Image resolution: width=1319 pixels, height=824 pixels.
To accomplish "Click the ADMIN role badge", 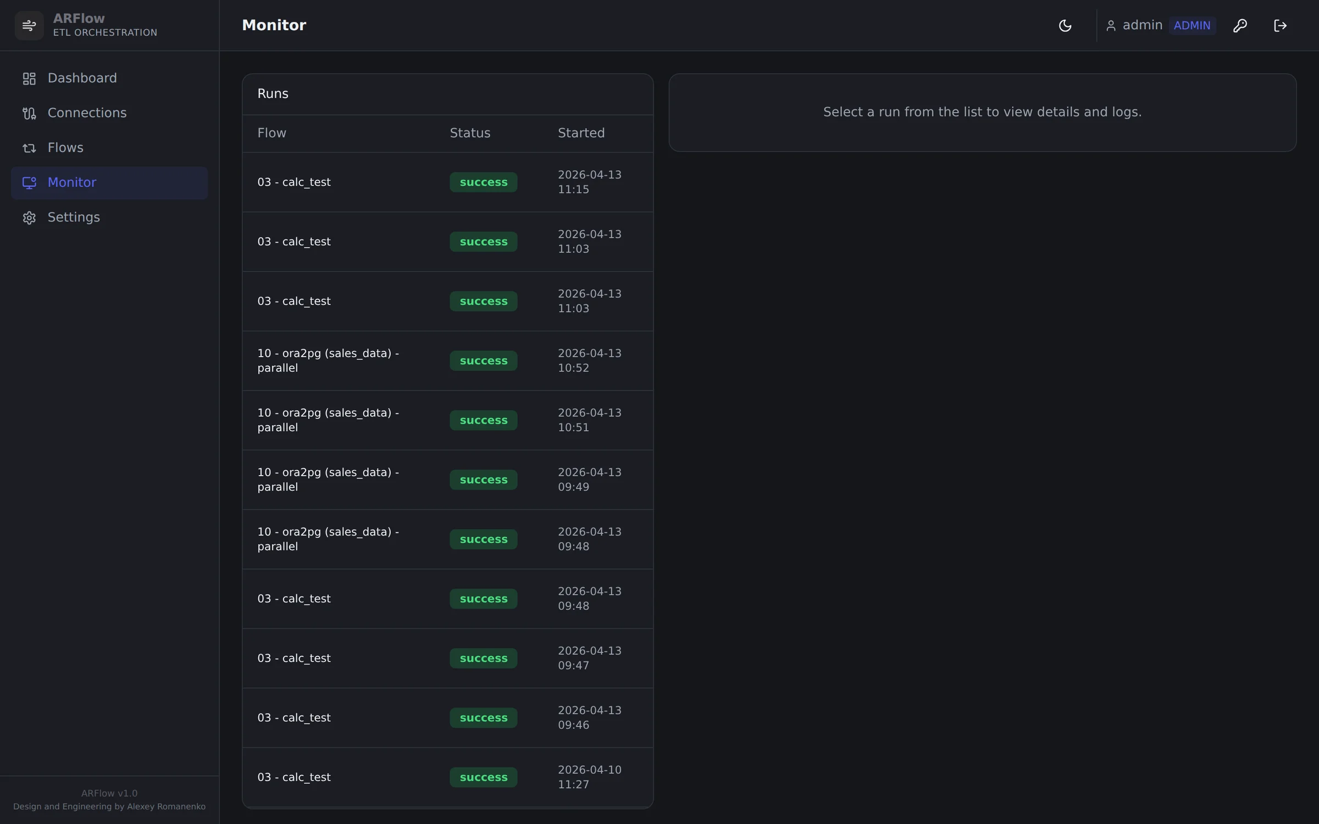I will [x=1192, y=25].
